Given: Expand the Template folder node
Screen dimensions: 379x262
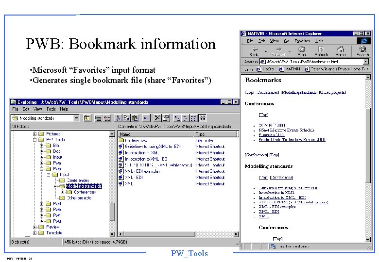Looking at the screenshot, I should (x=34, y=233).
